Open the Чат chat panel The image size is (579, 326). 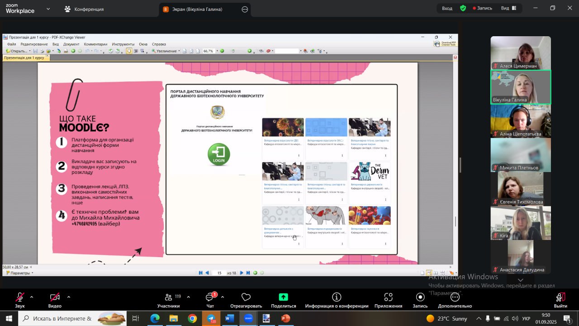[x=210, y=300]
